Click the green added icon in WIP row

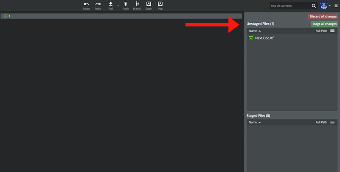(6, 16)
